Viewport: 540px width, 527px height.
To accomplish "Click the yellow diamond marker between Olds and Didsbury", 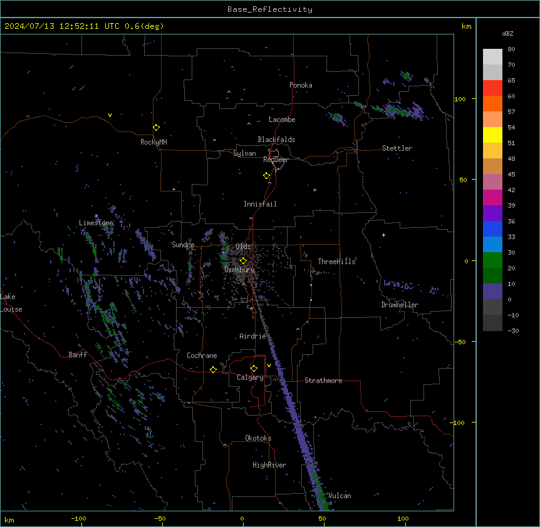I will tap(243, 261).
